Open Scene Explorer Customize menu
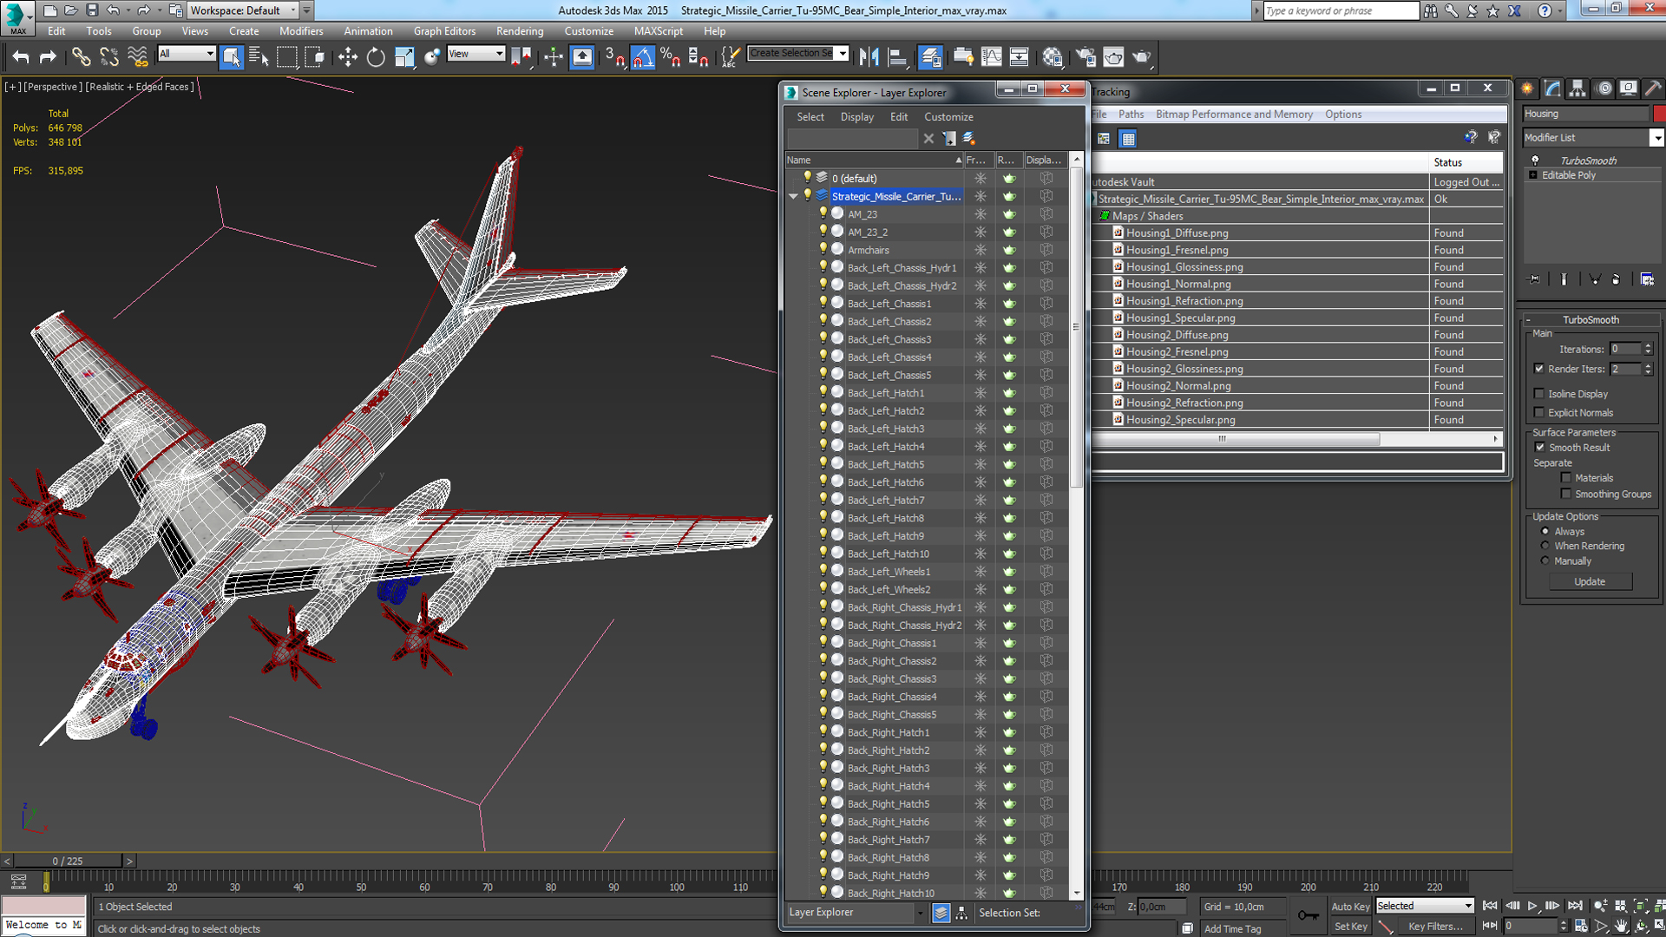 tap(948, 117)
